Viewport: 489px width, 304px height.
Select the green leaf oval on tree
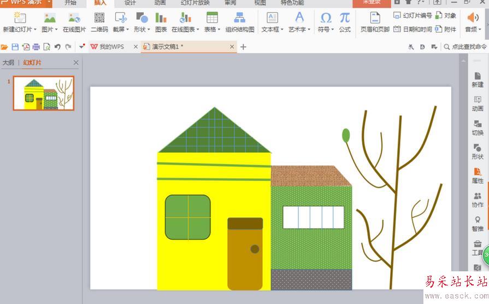(x=346, y=136)
